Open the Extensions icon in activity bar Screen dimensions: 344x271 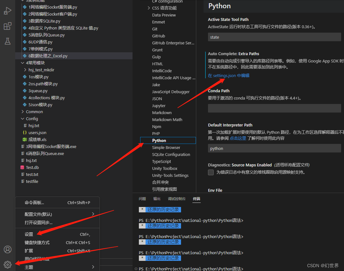(x=8, y=26)
